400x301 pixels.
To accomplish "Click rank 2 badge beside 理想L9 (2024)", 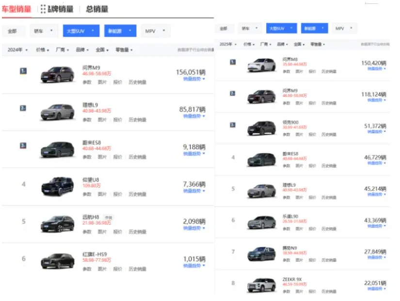I will (x=23, y=108).
